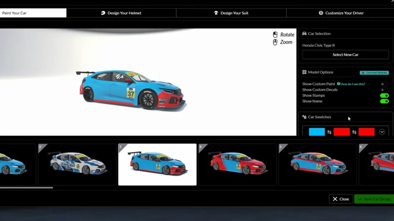Enable Show Custom Decals toggle
Image resolution: width=394 pixels, height=221 pixels.
coord(384,90)
